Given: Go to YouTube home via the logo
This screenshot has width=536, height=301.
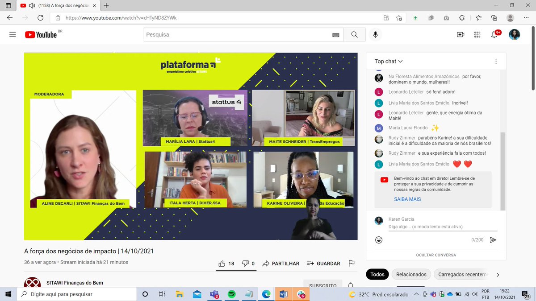Looking at the screenshot, I should (x=41, y=35).
